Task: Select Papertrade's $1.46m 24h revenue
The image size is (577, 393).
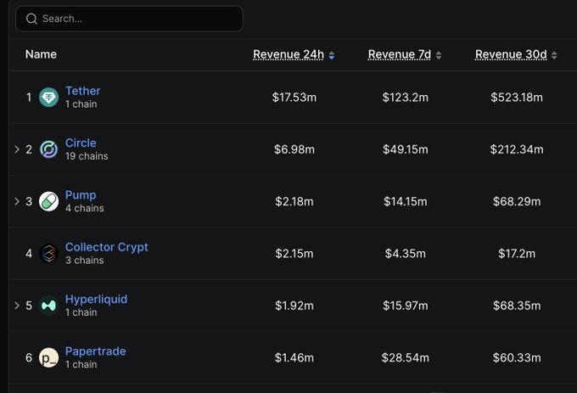Action: coord(294,357)
